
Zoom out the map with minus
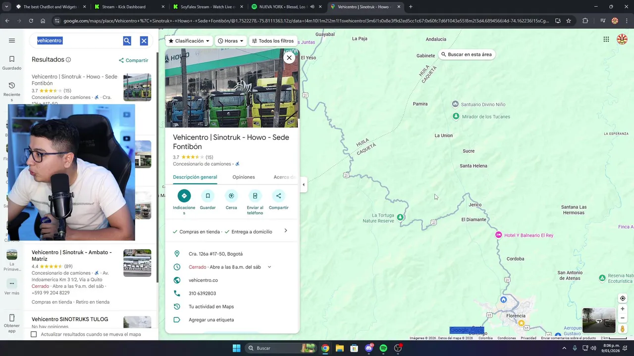pos(623,318)
